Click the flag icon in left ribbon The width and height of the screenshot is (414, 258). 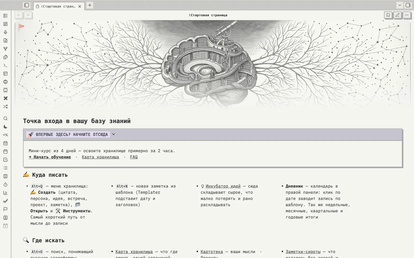[5, 209]
